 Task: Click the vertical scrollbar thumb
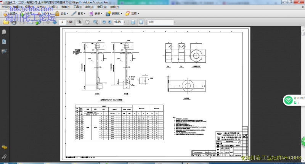pos(303,33)
